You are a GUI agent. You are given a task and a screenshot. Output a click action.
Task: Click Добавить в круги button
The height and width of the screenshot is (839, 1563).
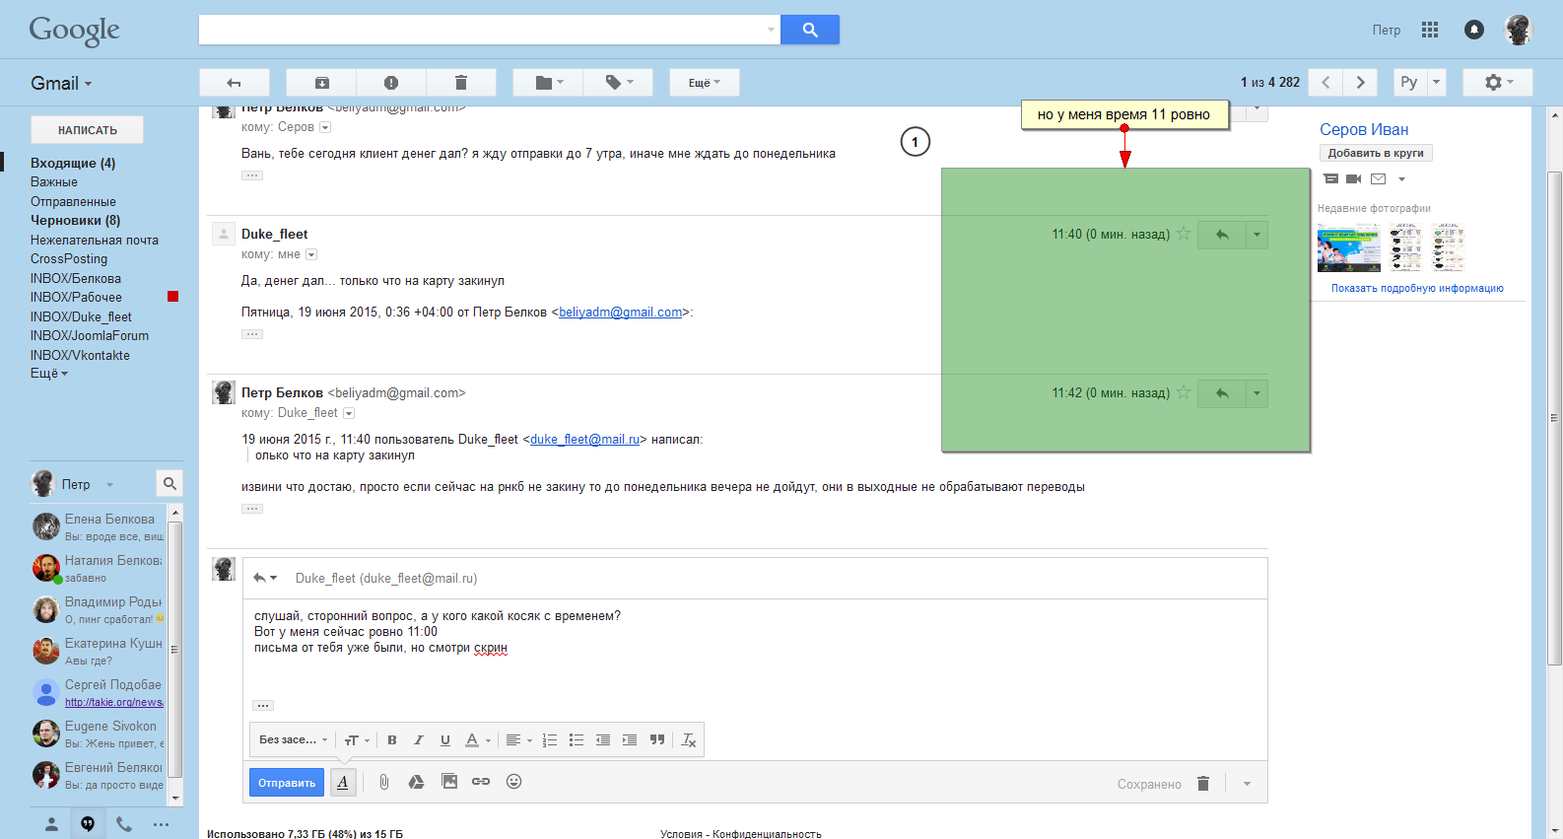tap(1376, 153)
